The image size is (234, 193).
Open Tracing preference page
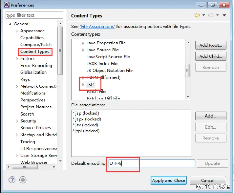(x=28, y=142)
